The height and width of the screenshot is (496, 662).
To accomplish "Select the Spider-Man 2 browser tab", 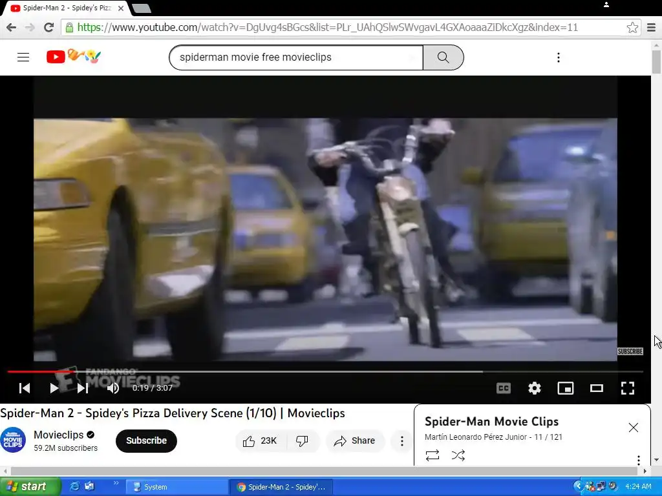I will tap(67, 8).
